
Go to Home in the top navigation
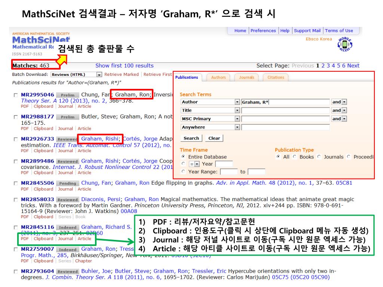click(240, 31)
